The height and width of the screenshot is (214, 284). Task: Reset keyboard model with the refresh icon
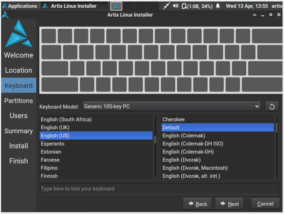click(272, 107)
